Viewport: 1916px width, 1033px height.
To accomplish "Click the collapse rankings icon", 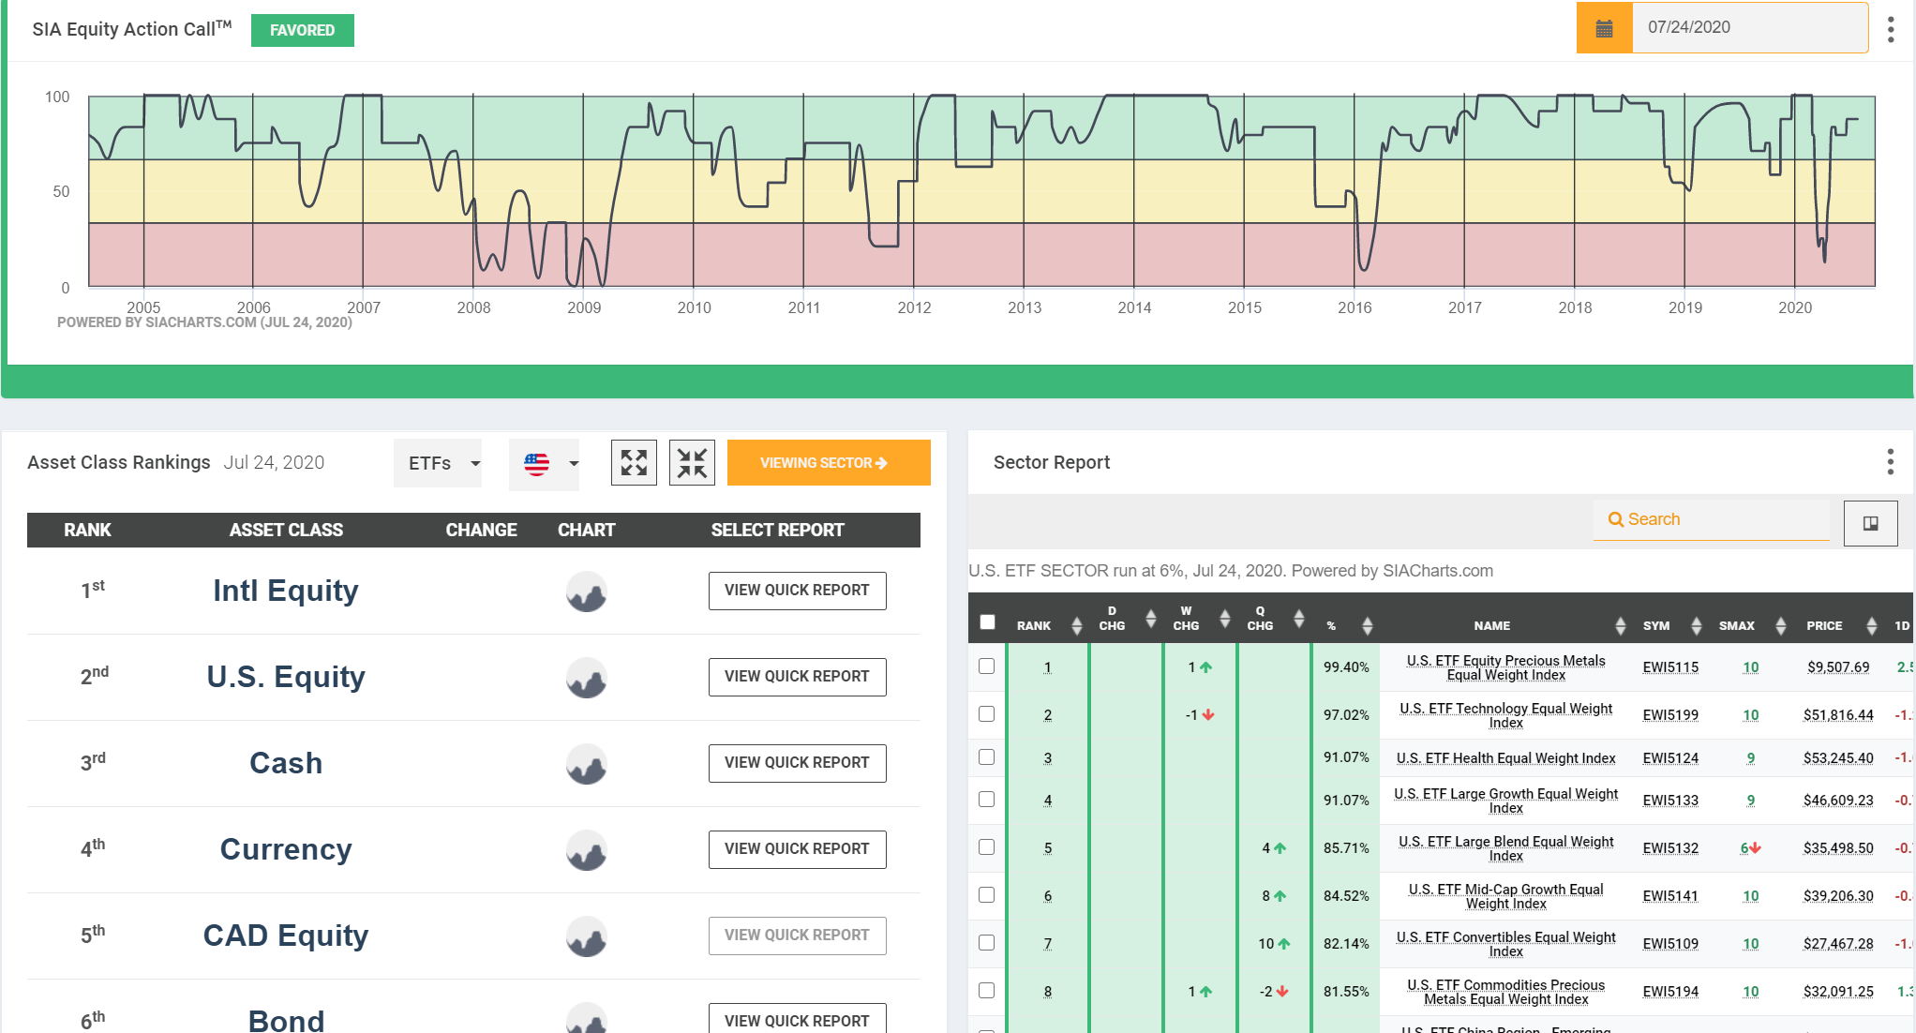I will tap(692, 462).
